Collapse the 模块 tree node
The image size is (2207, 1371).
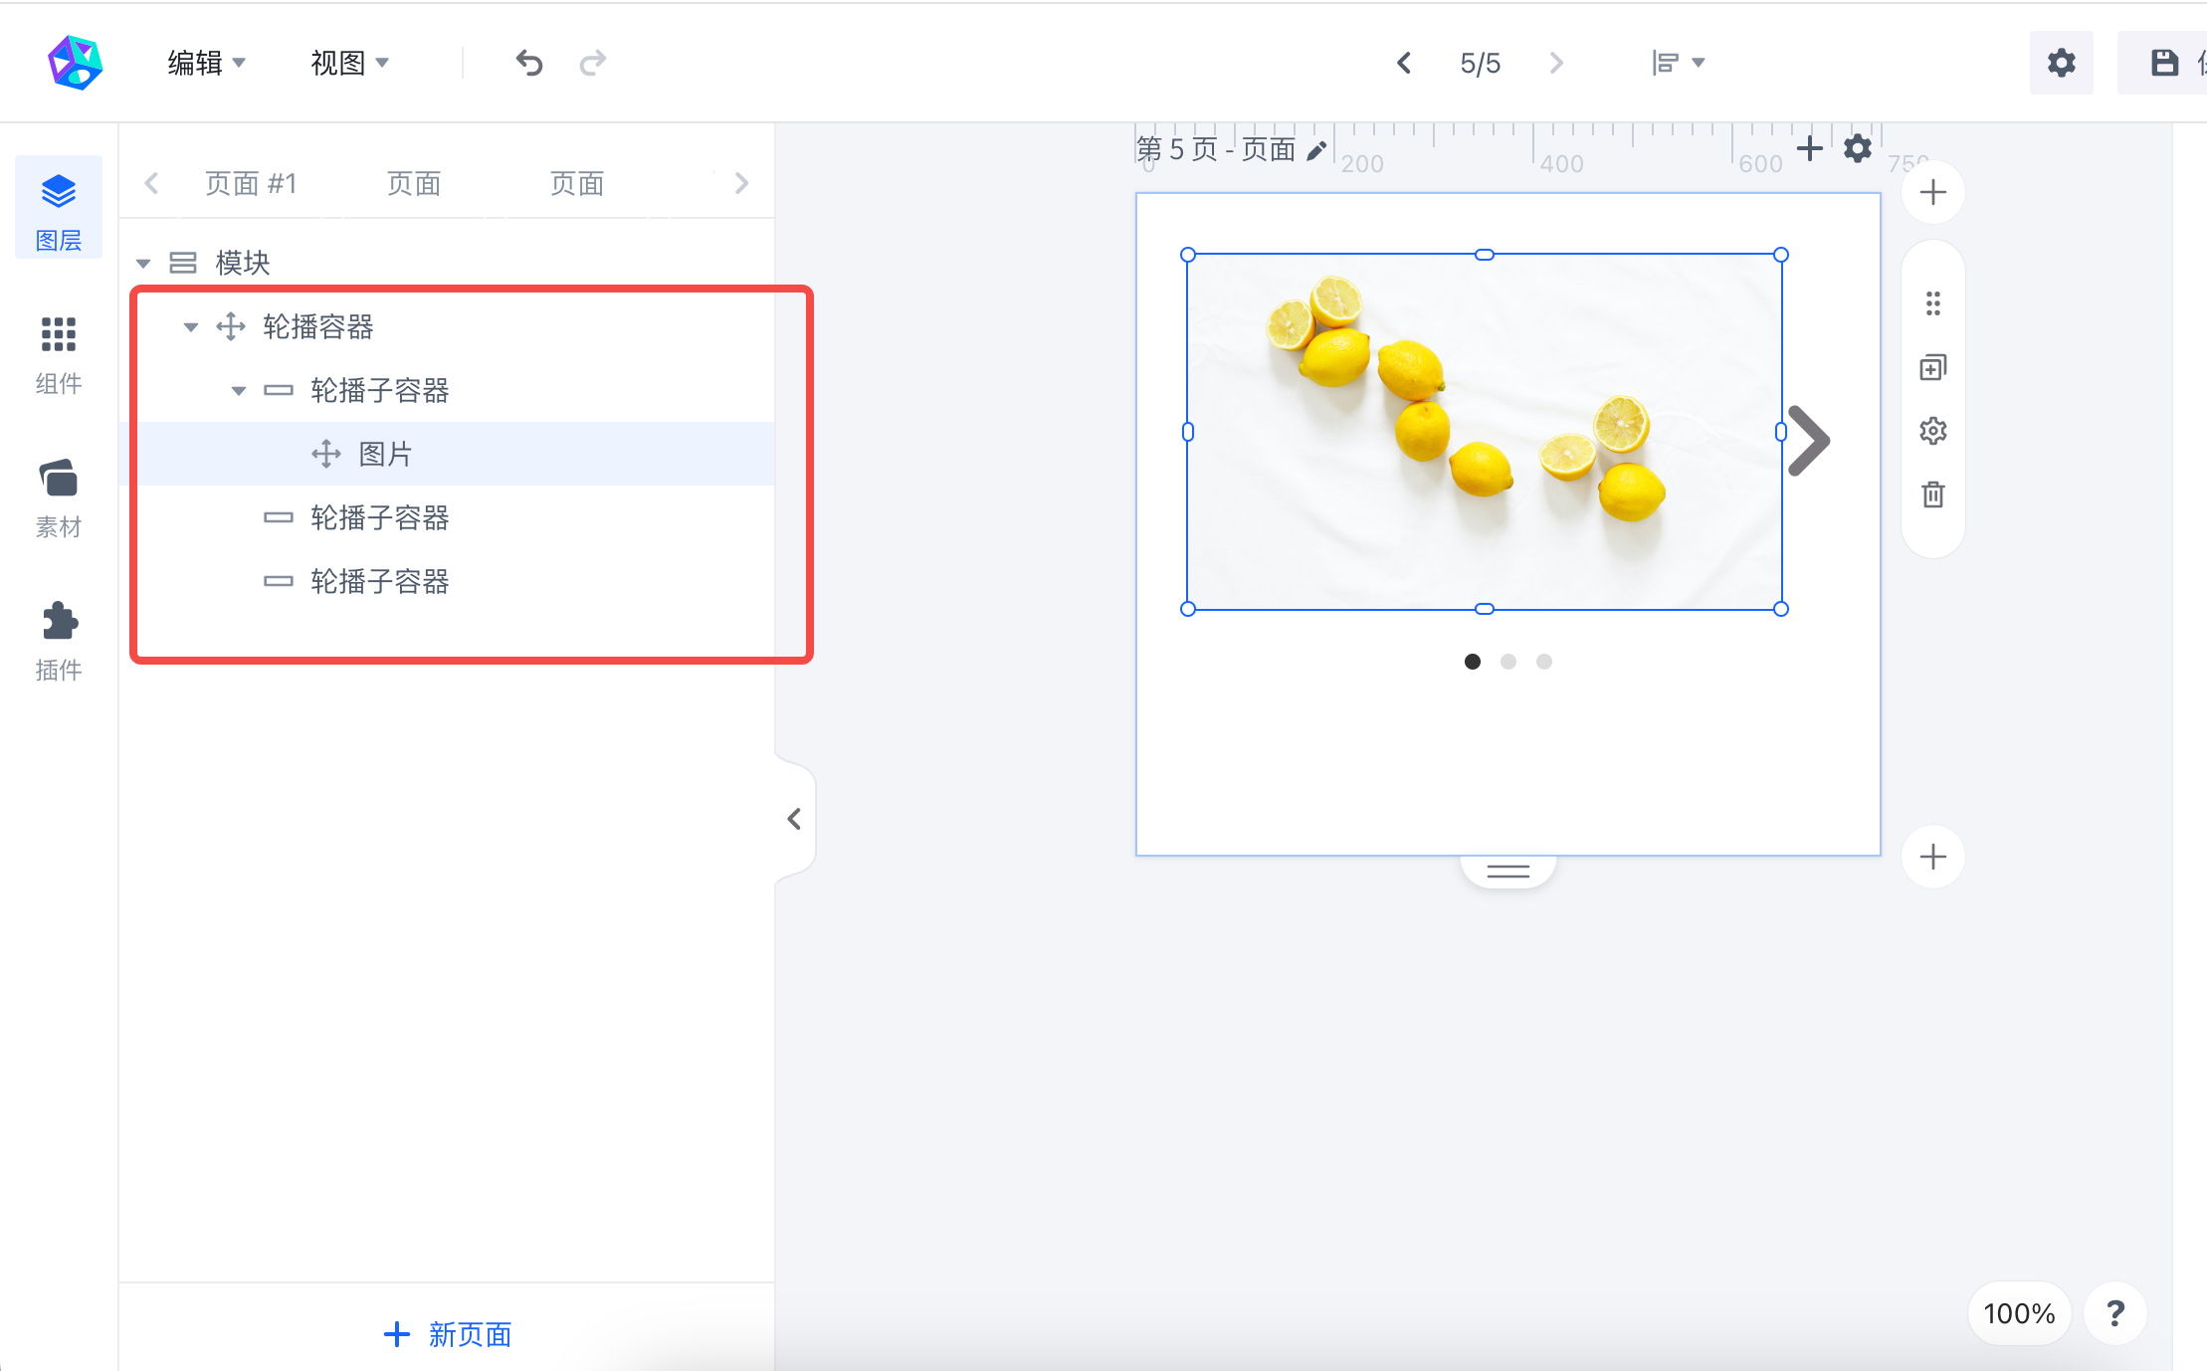tap(143, 264)
